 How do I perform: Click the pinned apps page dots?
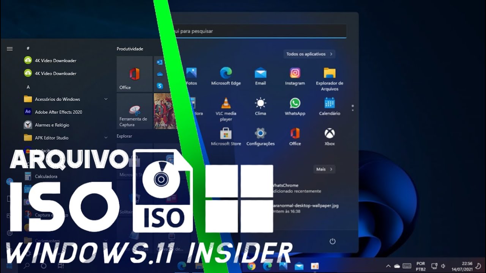tap(353, 108)
